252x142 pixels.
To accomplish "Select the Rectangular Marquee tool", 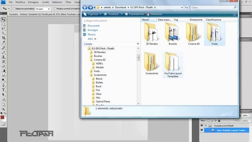I will tap(4, 24).
